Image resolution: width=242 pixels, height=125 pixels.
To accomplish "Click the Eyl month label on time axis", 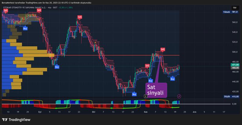I will 40,112.
